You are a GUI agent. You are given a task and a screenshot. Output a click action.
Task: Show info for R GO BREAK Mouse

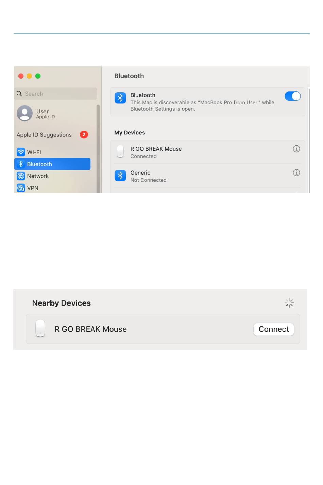[296, 149]
